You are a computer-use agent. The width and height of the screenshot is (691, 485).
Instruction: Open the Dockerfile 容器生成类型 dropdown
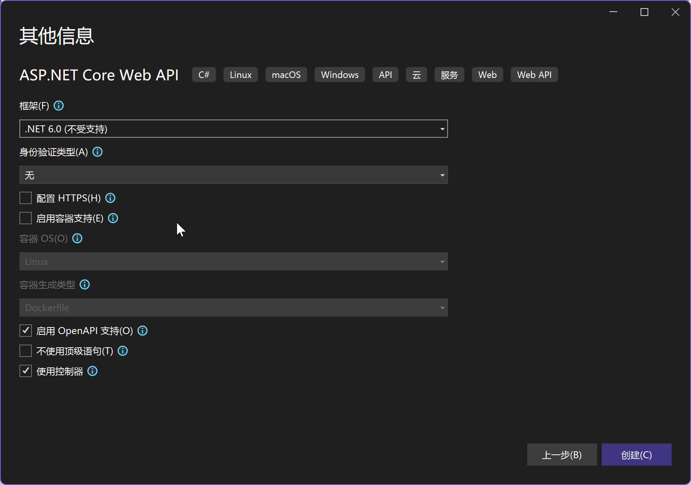tap(234, 308)
